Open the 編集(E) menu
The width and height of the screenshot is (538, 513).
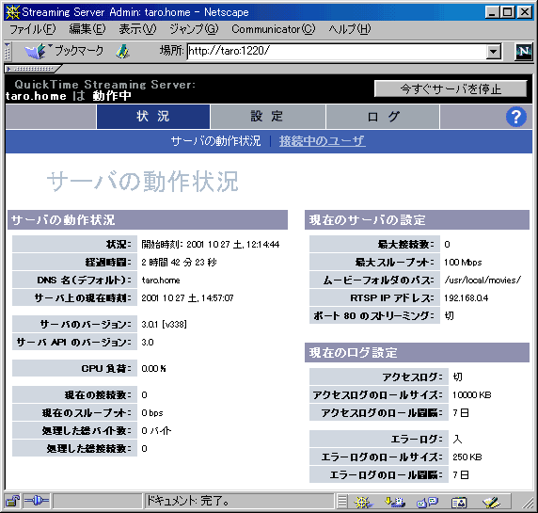[87, 29]
